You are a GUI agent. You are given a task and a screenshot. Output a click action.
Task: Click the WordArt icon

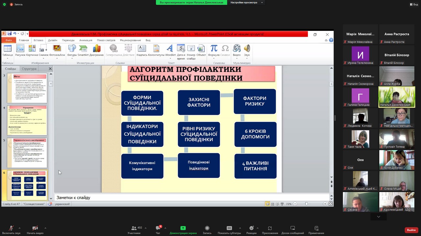coord(170,51)
